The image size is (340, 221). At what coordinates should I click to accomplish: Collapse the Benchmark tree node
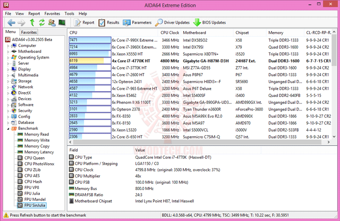coord(8,128)
